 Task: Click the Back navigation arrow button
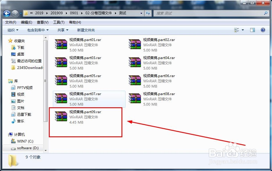click(x=7, y=13)
